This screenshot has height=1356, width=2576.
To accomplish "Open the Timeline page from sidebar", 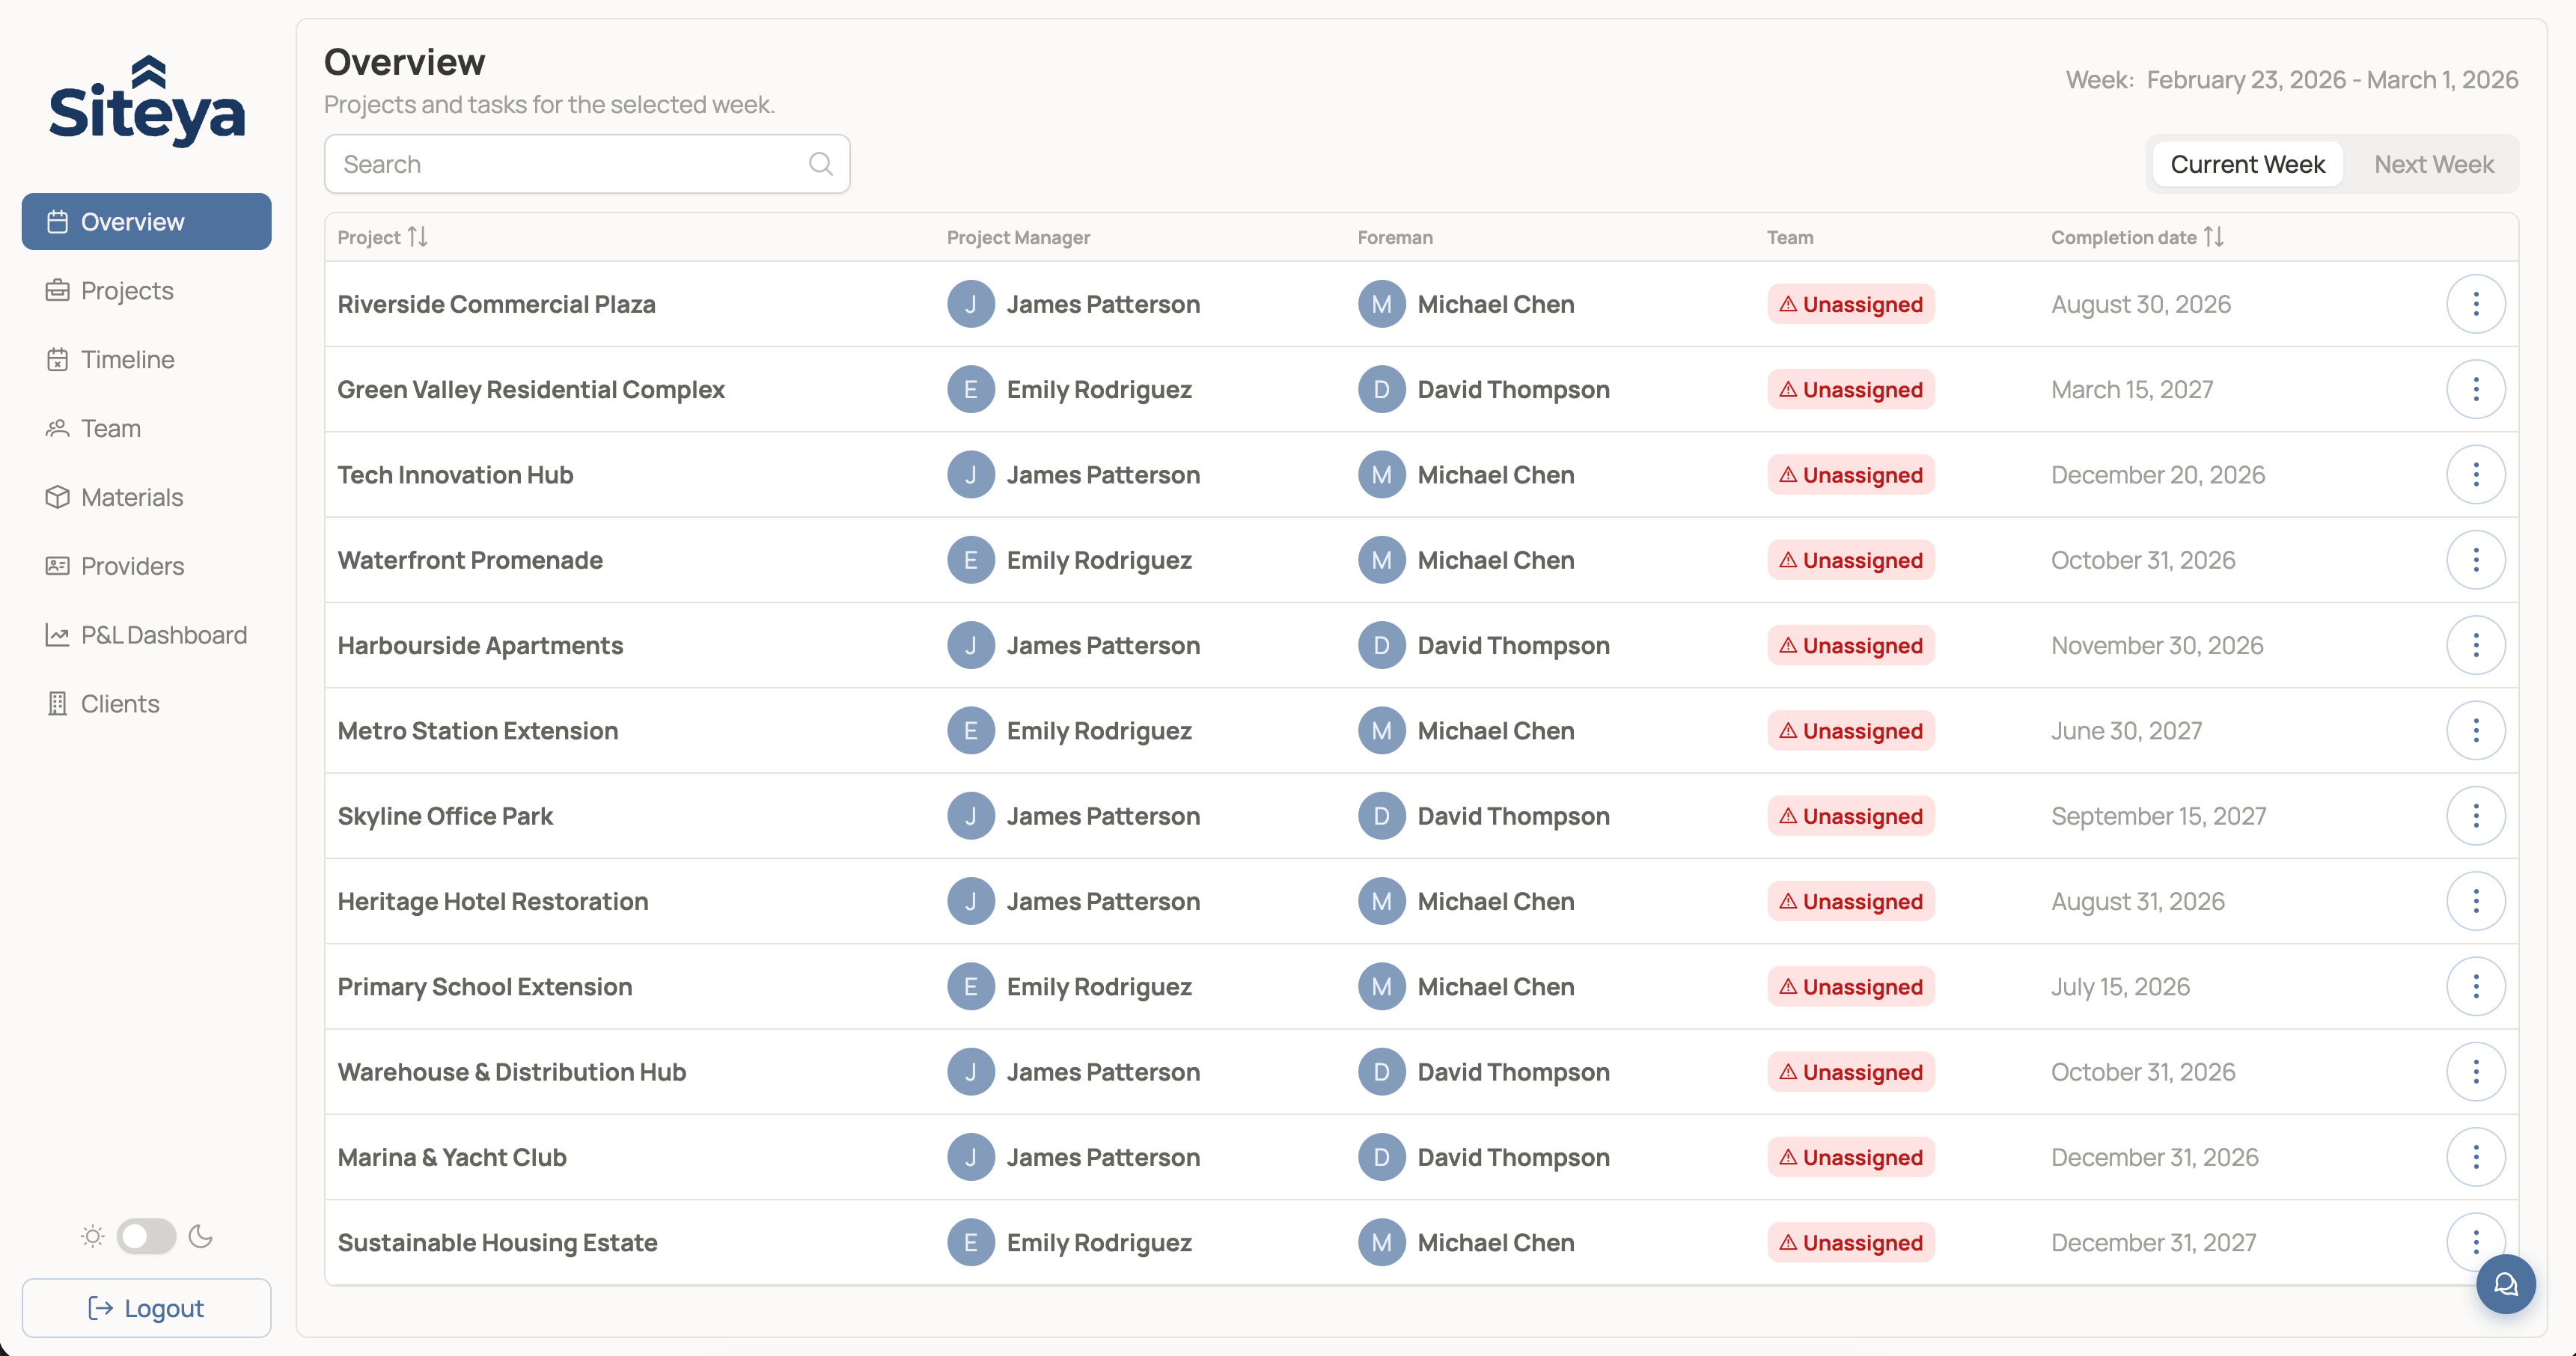I will [x=127, y=359].
